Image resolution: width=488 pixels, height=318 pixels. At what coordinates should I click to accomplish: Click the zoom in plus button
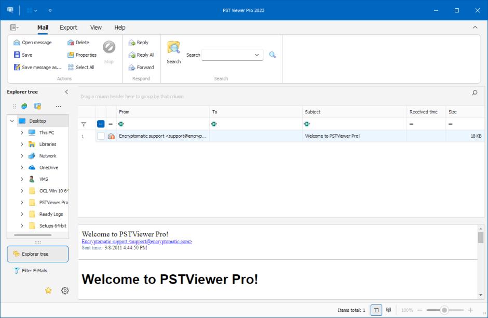(x=470, y=310)
